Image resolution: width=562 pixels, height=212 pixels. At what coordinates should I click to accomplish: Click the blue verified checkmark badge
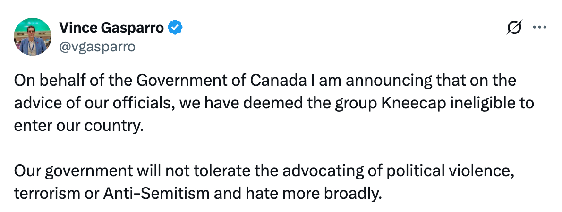click(175, 28)
